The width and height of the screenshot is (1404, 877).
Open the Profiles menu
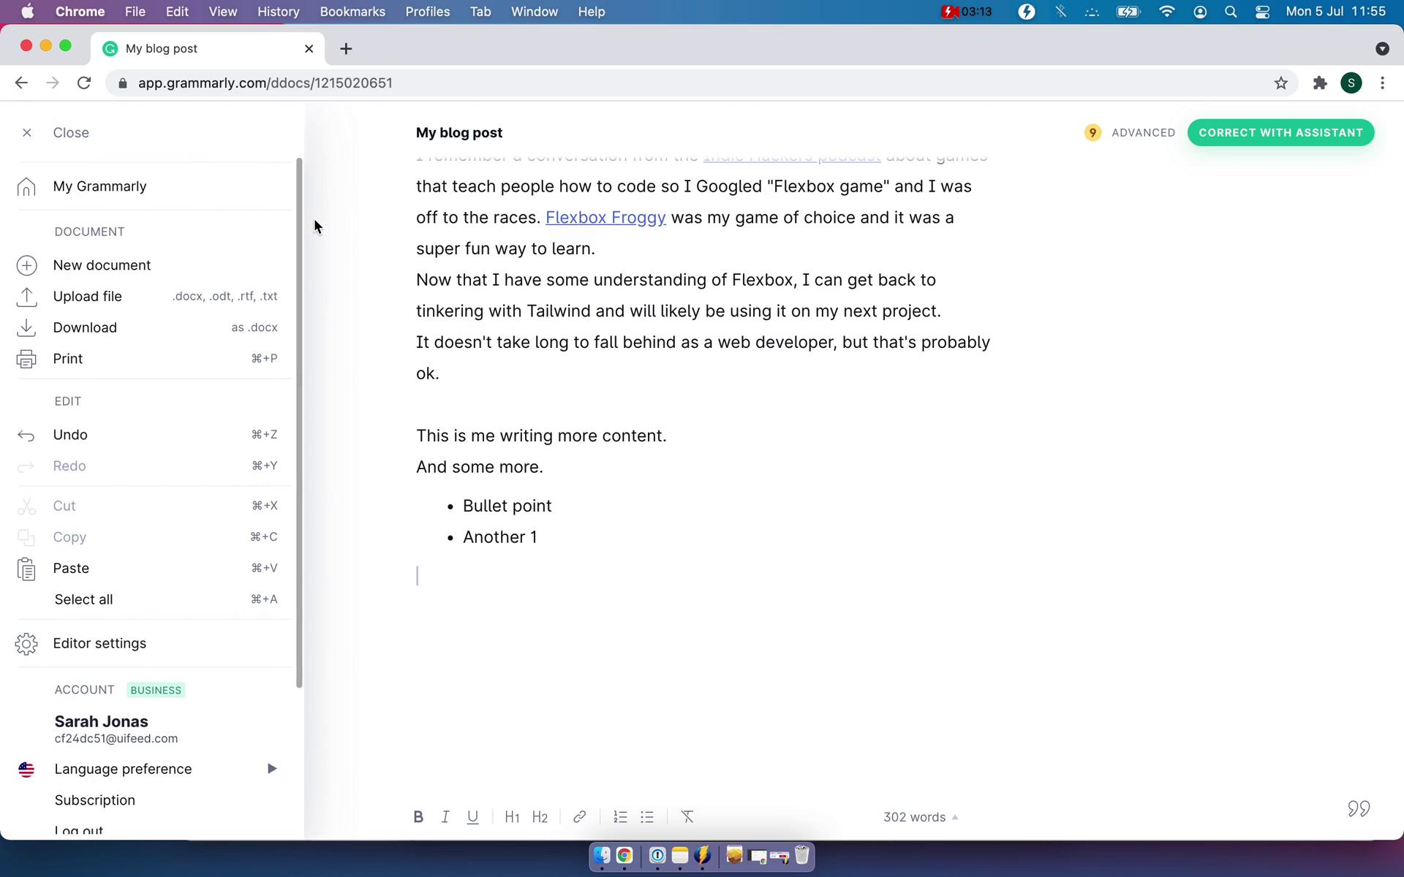pos(428,12)
